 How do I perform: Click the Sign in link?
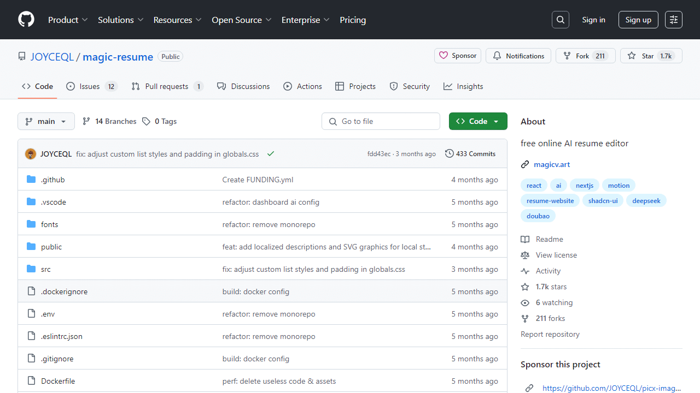593,20
